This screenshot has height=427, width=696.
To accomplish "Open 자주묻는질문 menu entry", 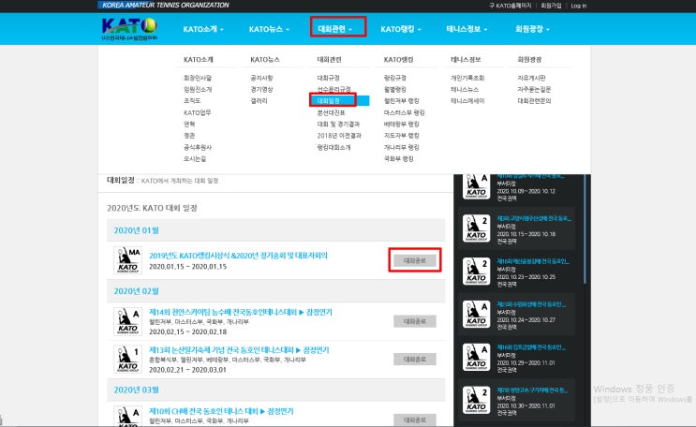I will point(534,89).
